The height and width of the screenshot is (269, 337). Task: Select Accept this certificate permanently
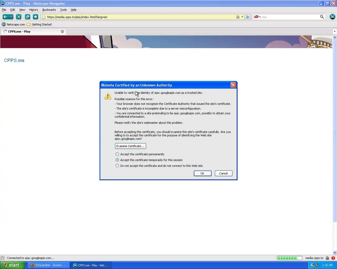[x=140, y=154]
